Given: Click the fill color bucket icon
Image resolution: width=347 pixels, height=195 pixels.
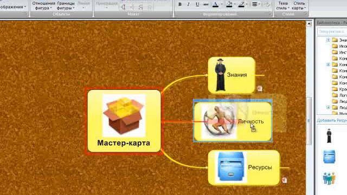Looking at the screenshot, I should [x=229, y=4].
